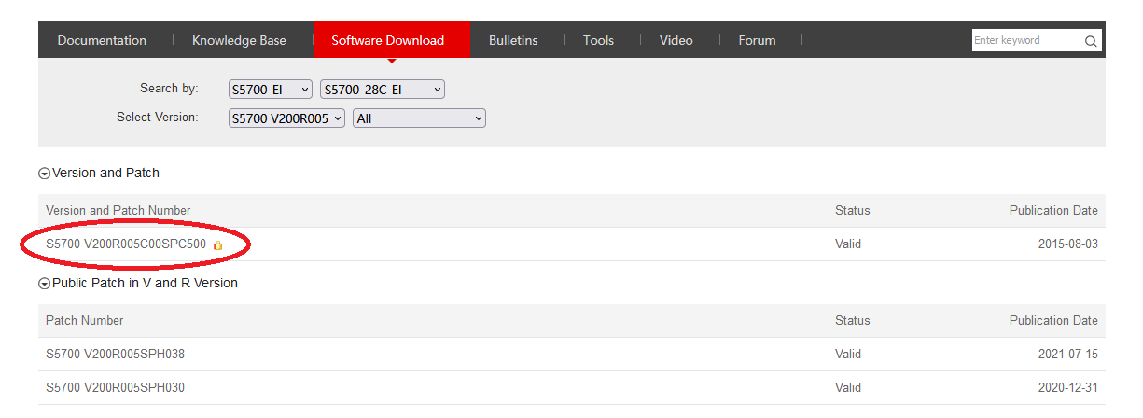The width and height of the screenshot is (1143, 418).
Task: Collapse the Version and Patch section
Action: point(44,174)
